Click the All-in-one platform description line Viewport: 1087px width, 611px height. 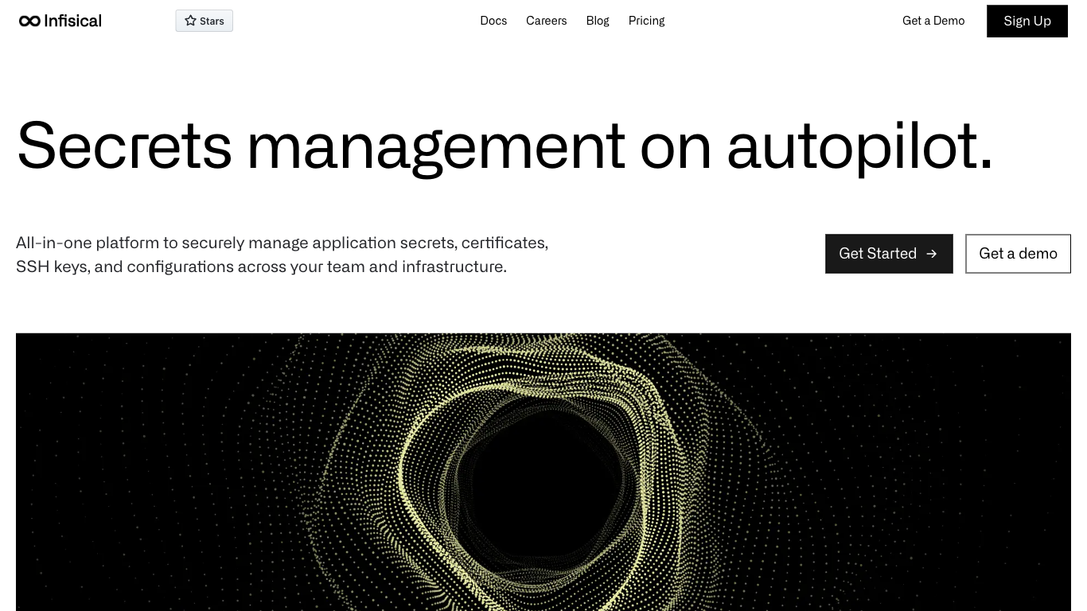(x=282, y=243)
